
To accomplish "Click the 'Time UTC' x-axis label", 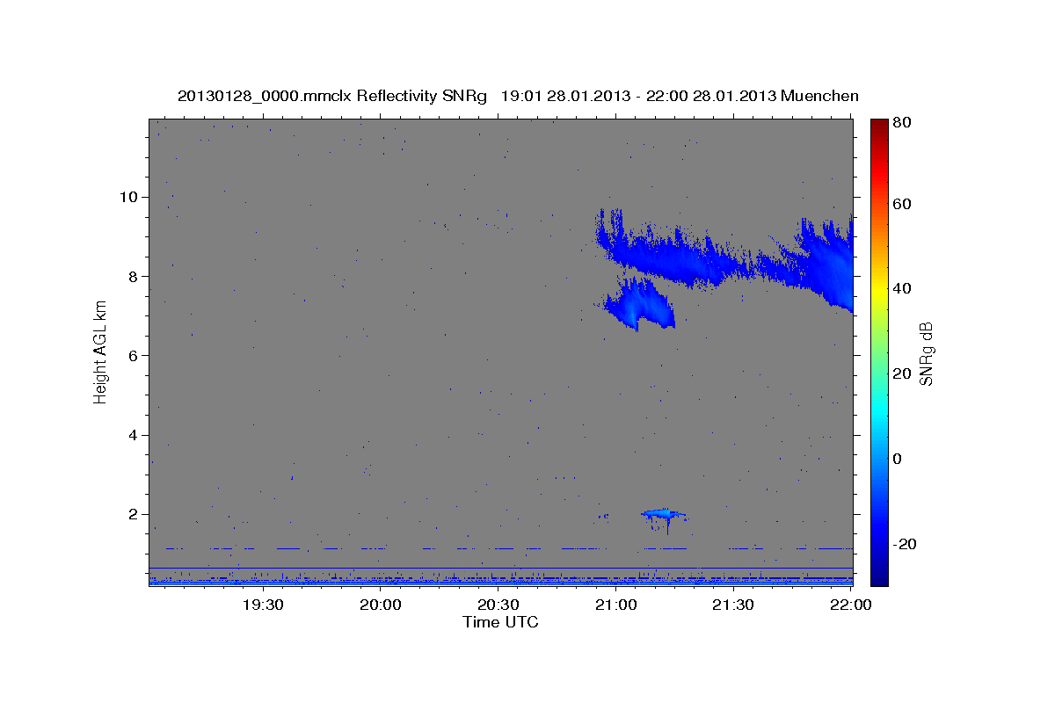I will tap(500, 622).
